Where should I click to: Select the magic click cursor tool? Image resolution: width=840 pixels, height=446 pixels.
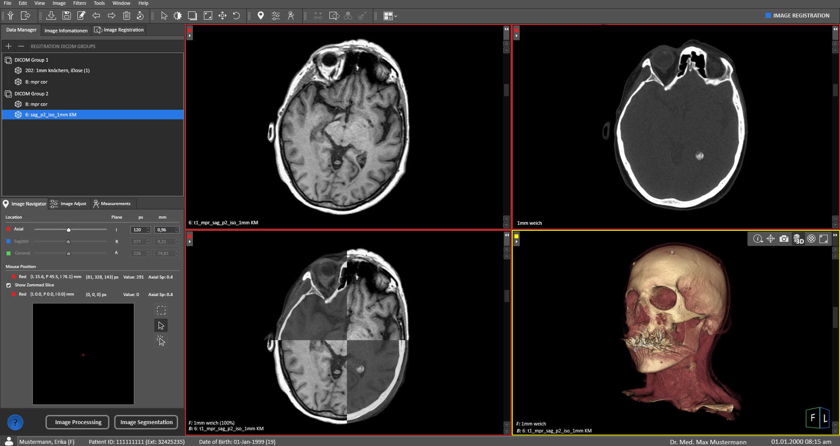(x=161, y=341)
